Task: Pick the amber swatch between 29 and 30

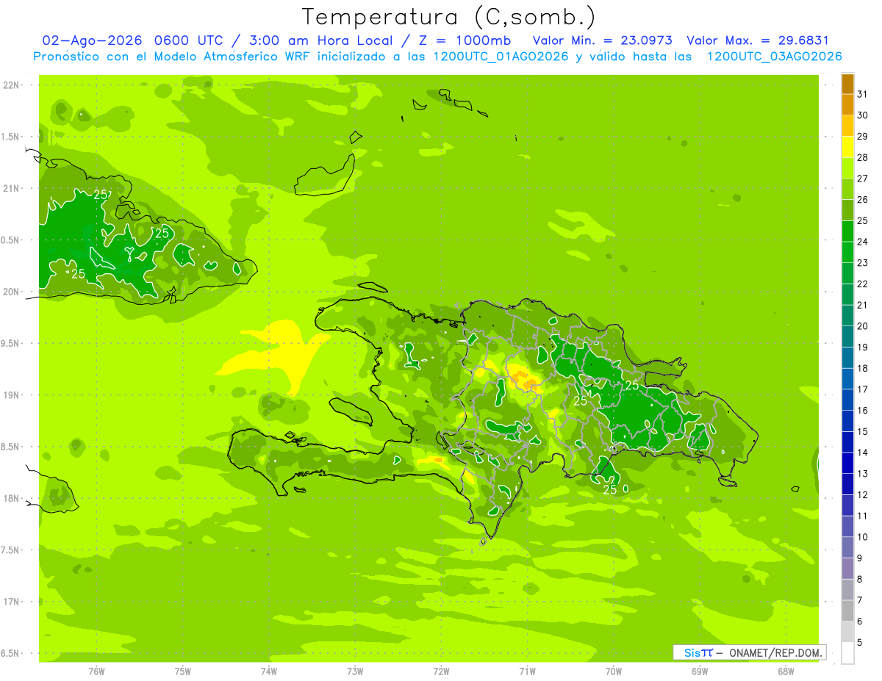Action: click(x=847, y=126)
